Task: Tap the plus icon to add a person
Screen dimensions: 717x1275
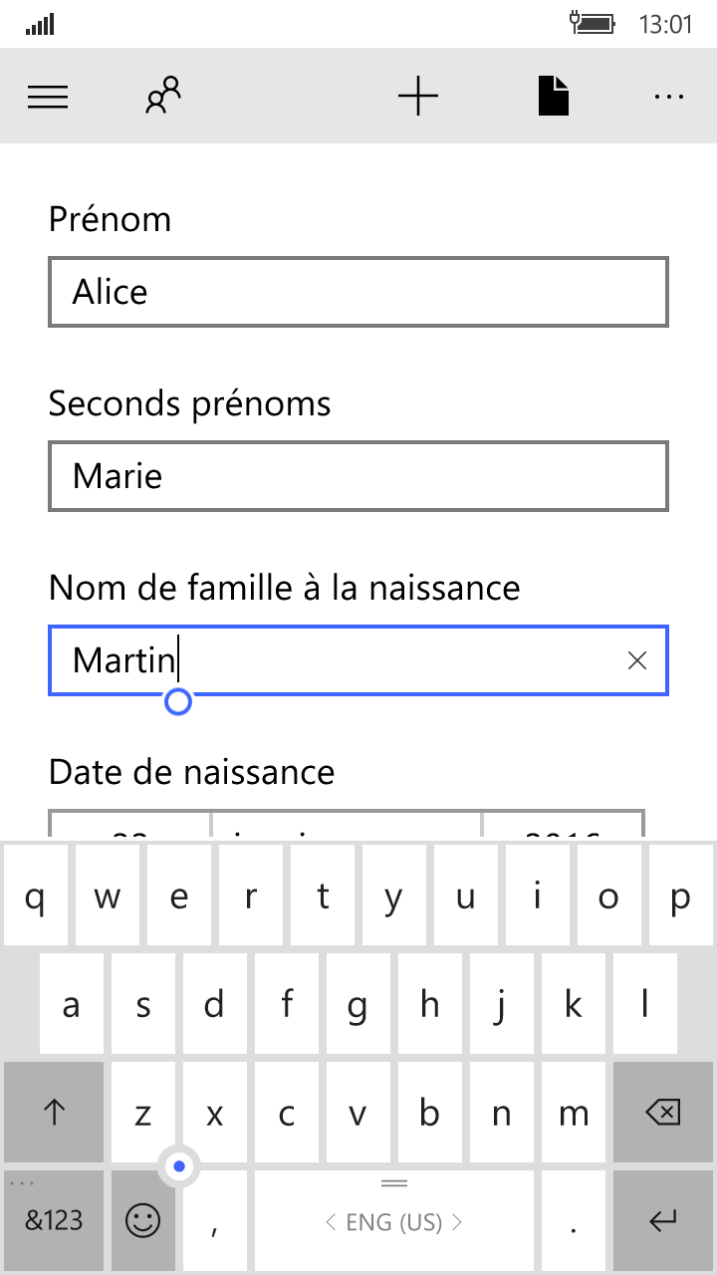Action: tap(418, 97)
